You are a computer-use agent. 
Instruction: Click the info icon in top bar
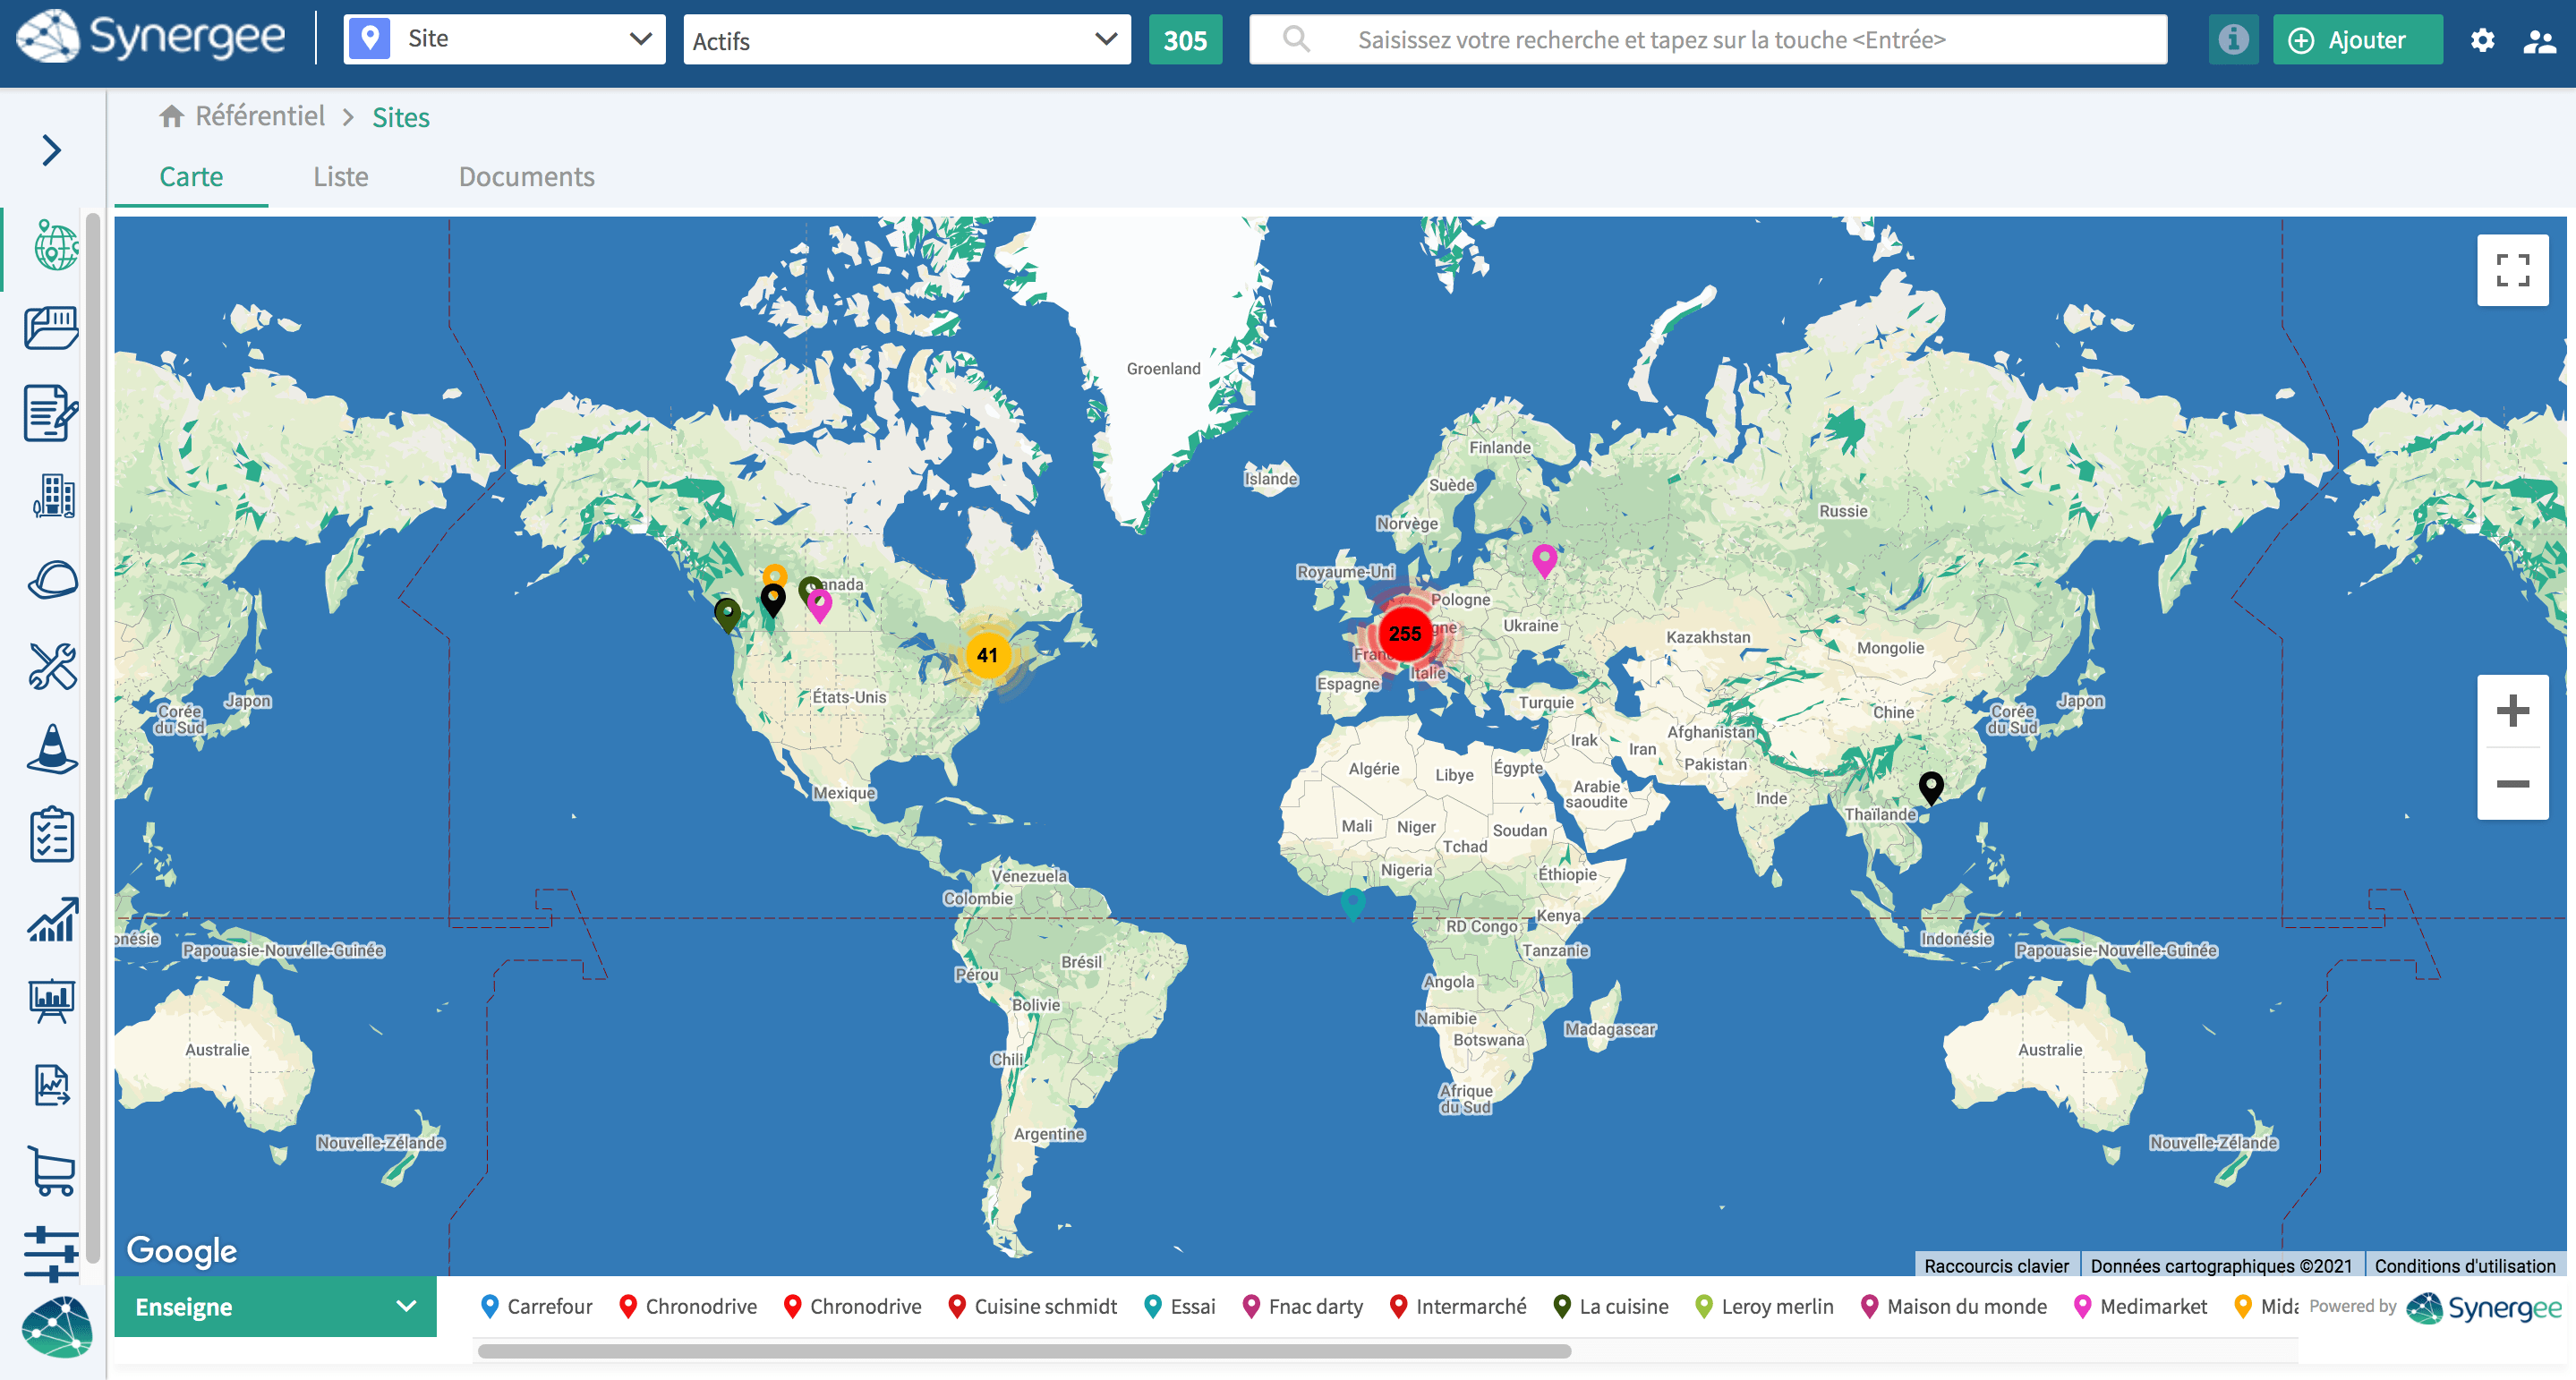tap(2232, 40)
